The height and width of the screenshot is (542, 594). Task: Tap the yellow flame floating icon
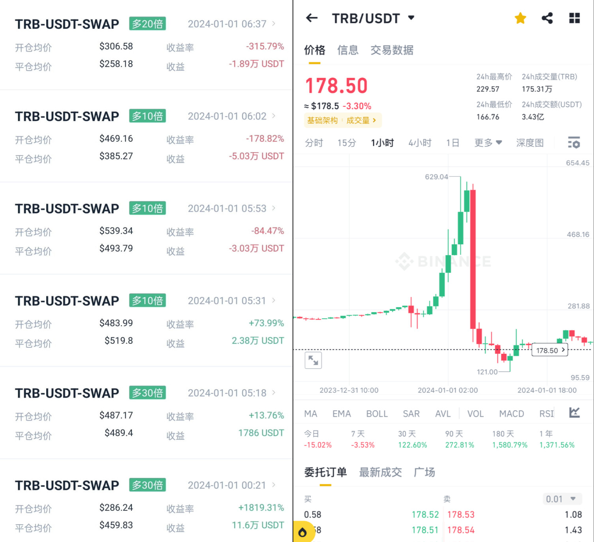click(x=303, y=532)
